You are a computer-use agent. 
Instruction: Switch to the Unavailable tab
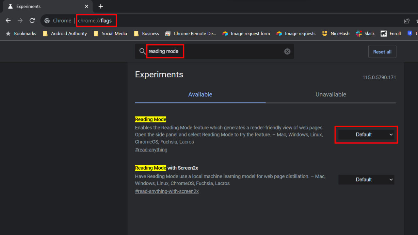click(x=330, y=94)
